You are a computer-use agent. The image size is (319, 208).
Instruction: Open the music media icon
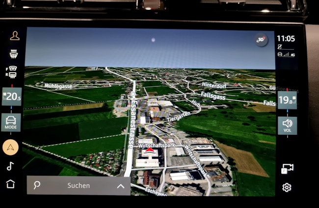click(10, 166)
